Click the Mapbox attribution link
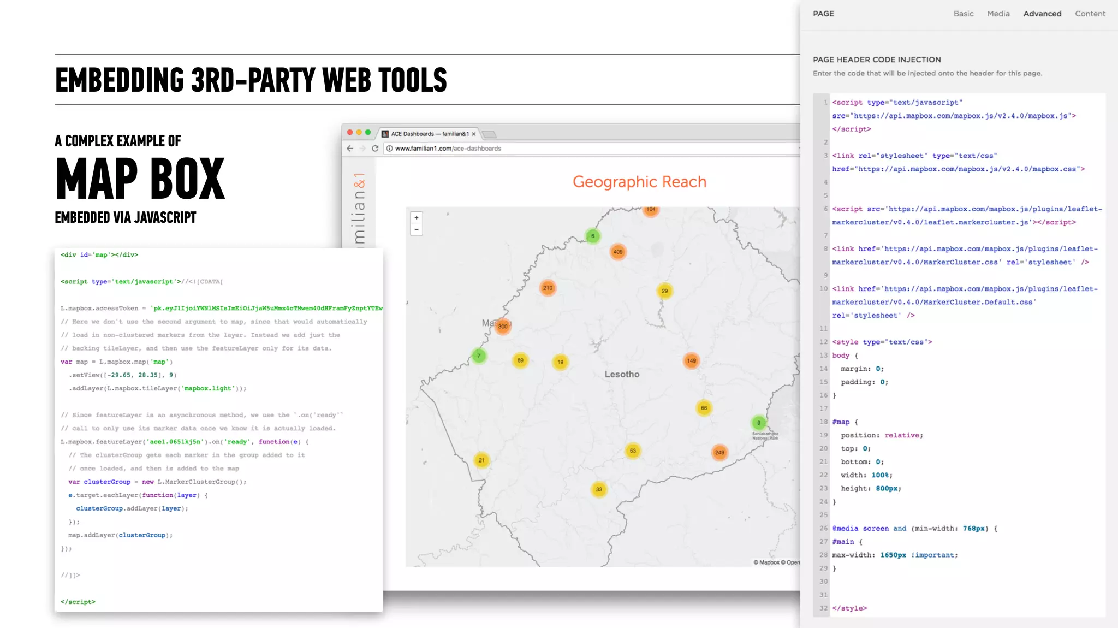Screen dimensions: 1118x628 point(766,562)
